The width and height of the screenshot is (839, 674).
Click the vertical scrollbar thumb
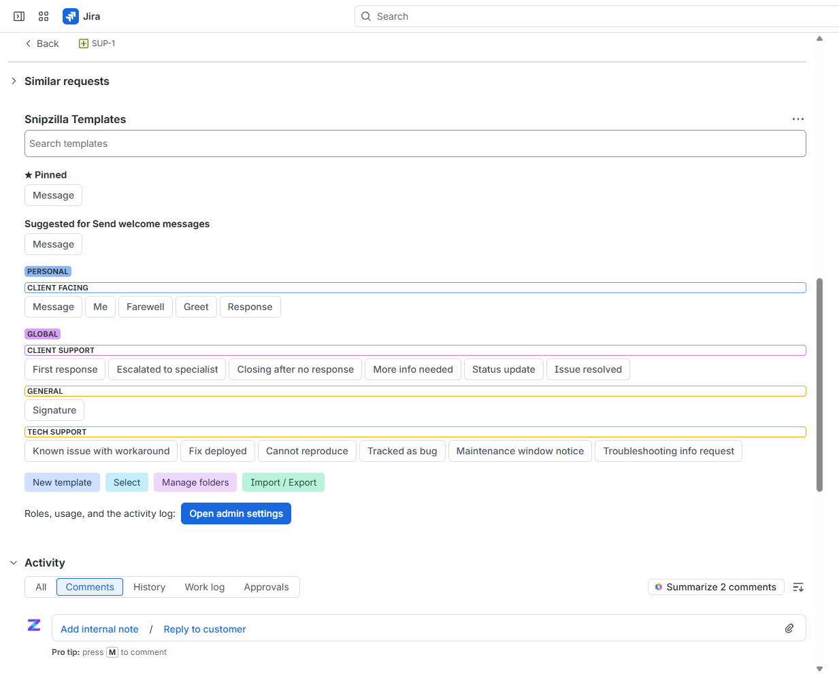coord(820,384)
